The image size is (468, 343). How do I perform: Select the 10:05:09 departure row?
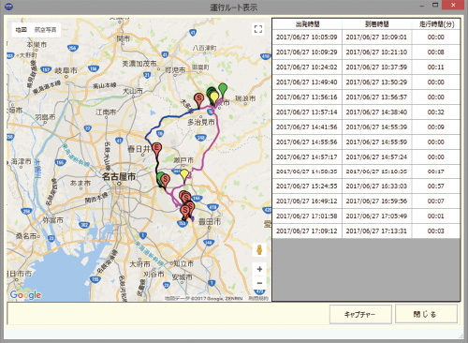pos(366,37)
